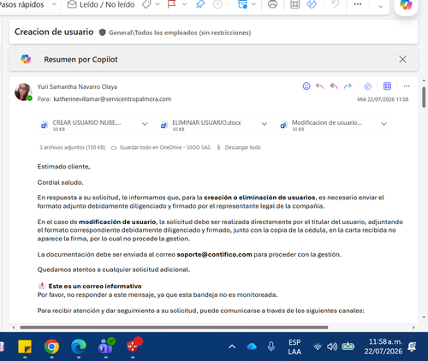428x361 pixels.
Task: Open Microsoft Edge from the taskbar
Action: click(x=79, y=346)
